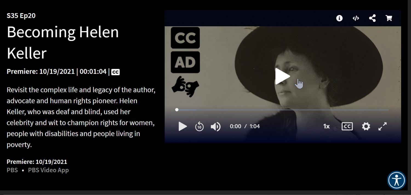This screenshot has width=411, height=195.
Task: Toggle closed captions in the player bar
Action: click(347, 126)
